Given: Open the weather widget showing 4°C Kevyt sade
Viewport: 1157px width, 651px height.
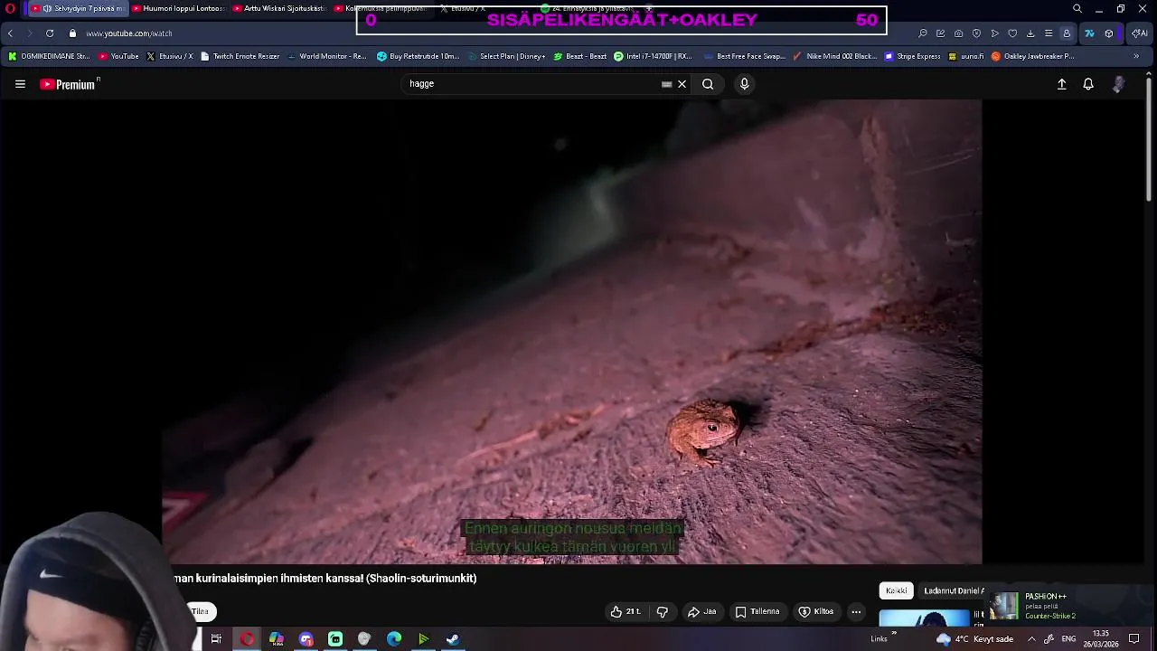Looking at the screenshot, I should click(x=974, y=639).
